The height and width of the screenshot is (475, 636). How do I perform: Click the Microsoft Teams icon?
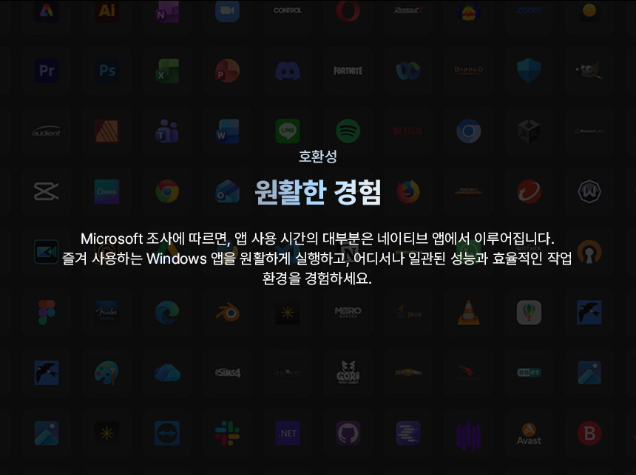(x=167, y=131)
